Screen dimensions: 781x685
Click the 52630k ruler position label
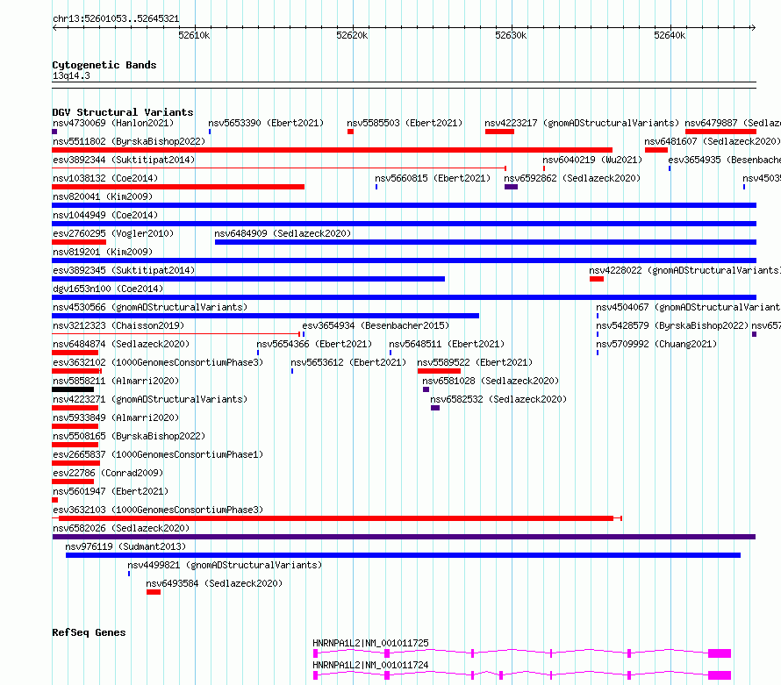[511, 35]
